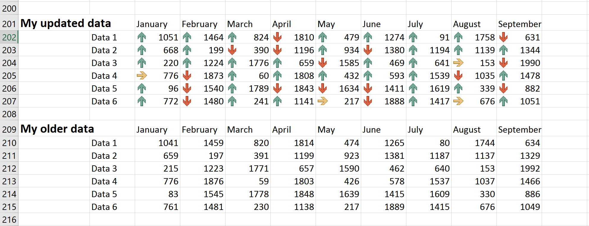The height and width of the screenshot is (226, 589).
Task: Click the cell containing My updated data
Action: click(x=65, y=23)
